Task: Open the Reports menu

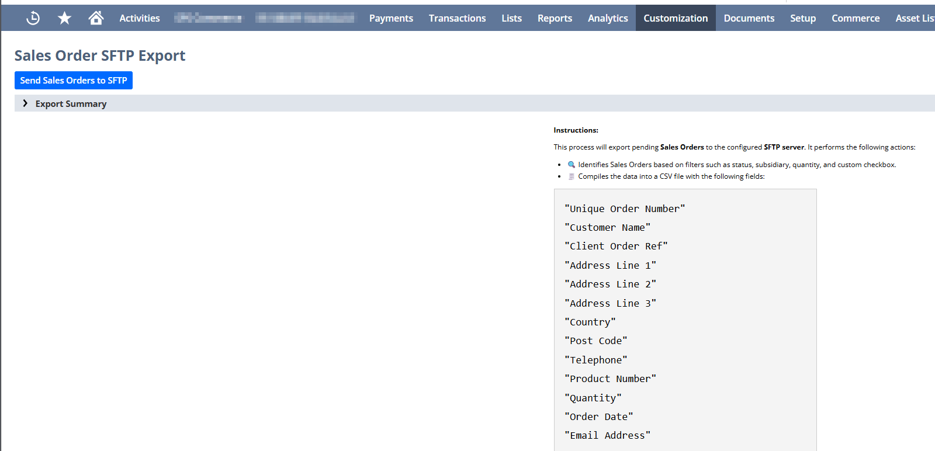Action: point(555,18)
